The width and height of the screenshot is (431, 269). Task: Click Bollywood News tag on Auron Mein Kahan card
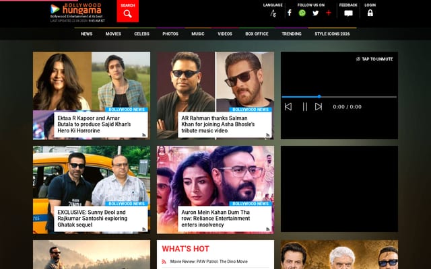[251, 204]
